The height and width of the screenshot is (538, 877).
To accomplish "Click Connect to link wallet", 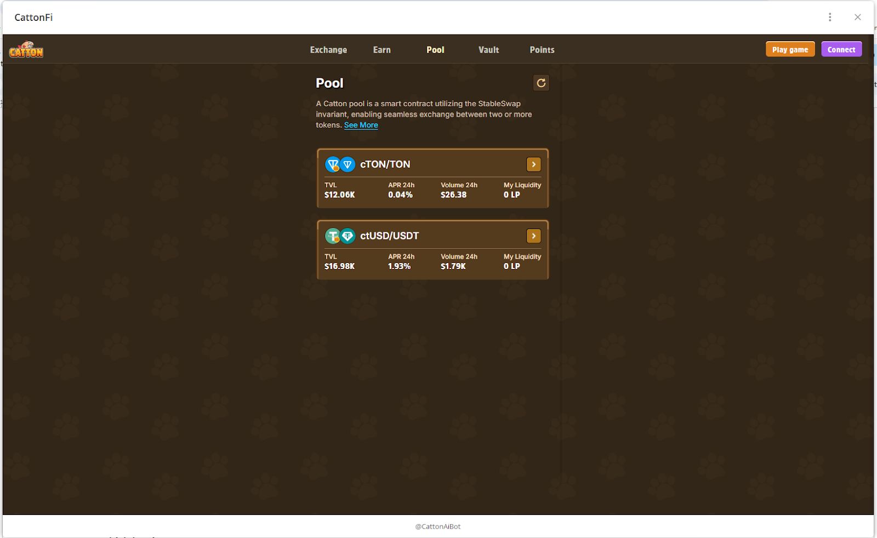I will click(841, 49).
